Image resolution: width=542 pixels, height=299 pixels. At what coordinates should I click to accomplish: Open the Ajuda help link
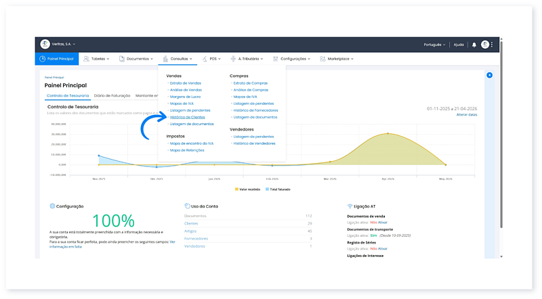pyautogui.click(x=459, y=45)
